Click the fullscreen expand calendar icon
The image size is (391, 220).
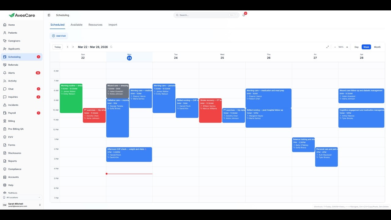327,47
